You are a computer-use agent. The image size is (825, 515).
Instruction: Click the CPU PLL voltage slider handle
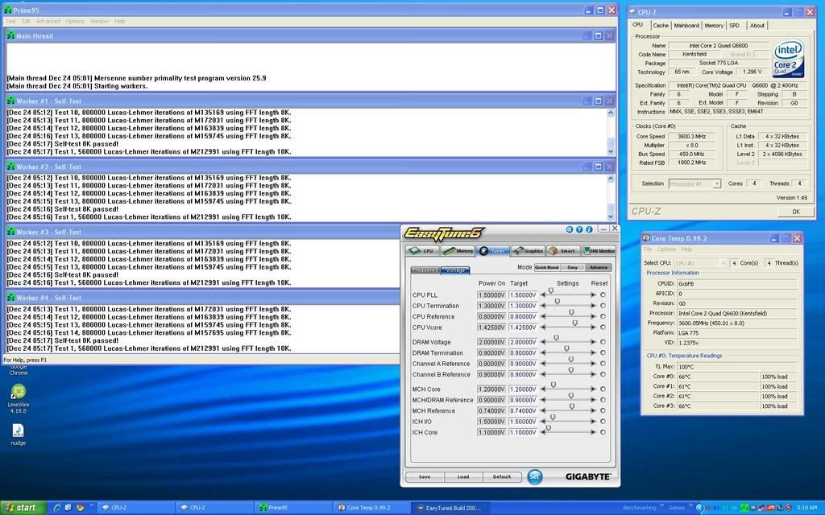(551, 290)
